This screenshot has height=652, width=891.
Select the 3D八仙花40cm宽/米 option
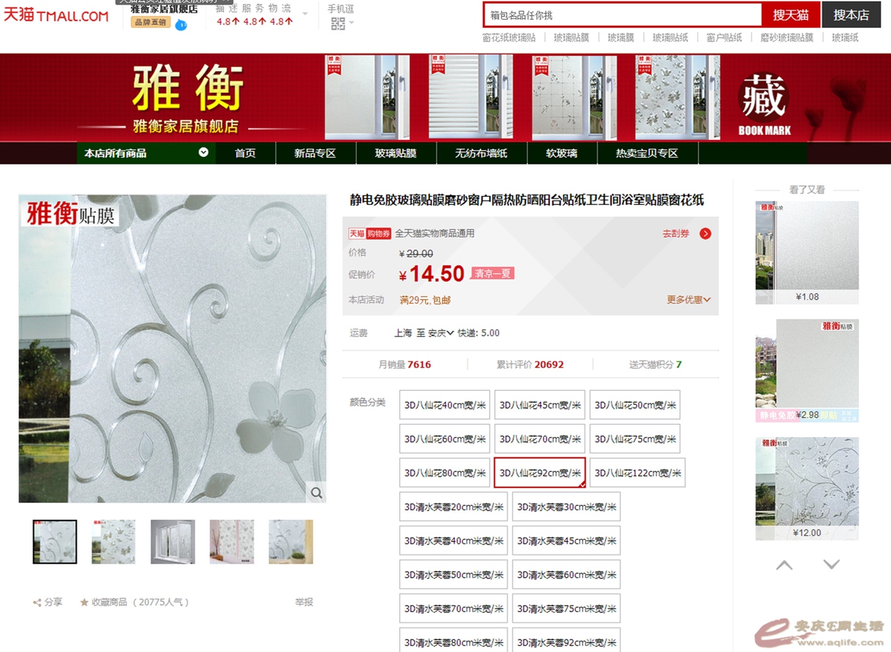click(x=445, y=405)
